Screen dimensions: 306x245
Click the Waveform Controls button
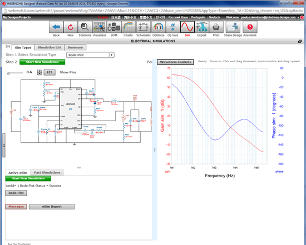point(175,62)
